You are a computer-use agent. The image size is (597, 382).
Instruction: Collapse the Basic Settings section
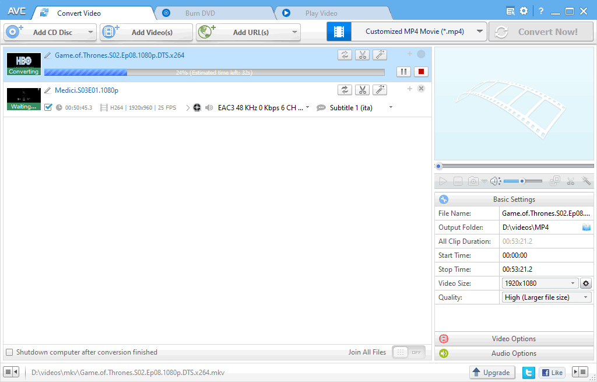(x=514, y=199)
